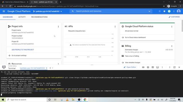Add a new Cloud Shell session tab
Viewport: 183px width, 102px height.
[x=50, y=68]
